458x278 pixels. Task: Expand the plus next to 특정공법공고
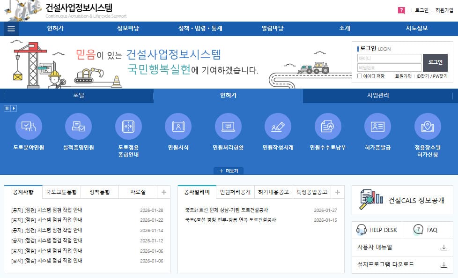[x=338, y=192]
